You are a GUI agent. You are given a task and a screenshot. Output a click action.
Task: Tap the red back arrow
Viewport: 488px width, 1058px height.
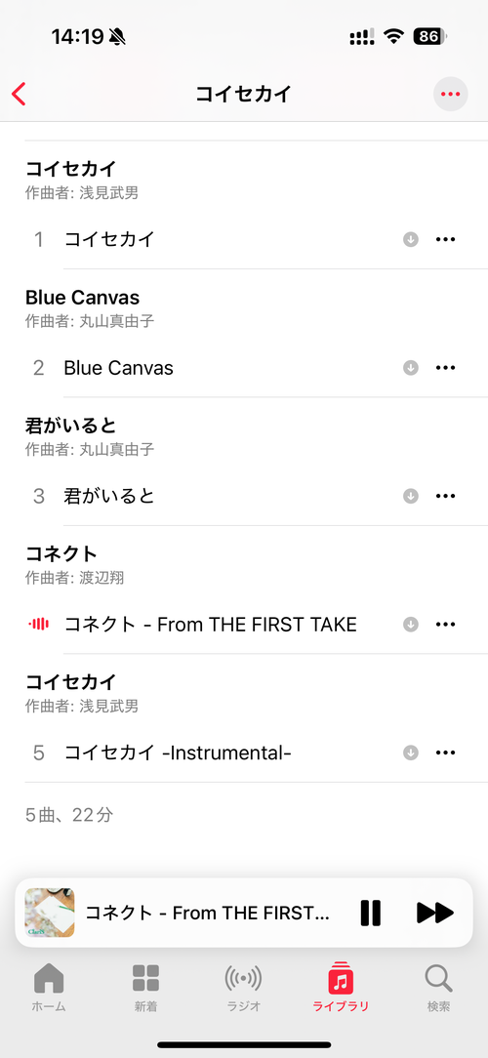pos(19,95)
